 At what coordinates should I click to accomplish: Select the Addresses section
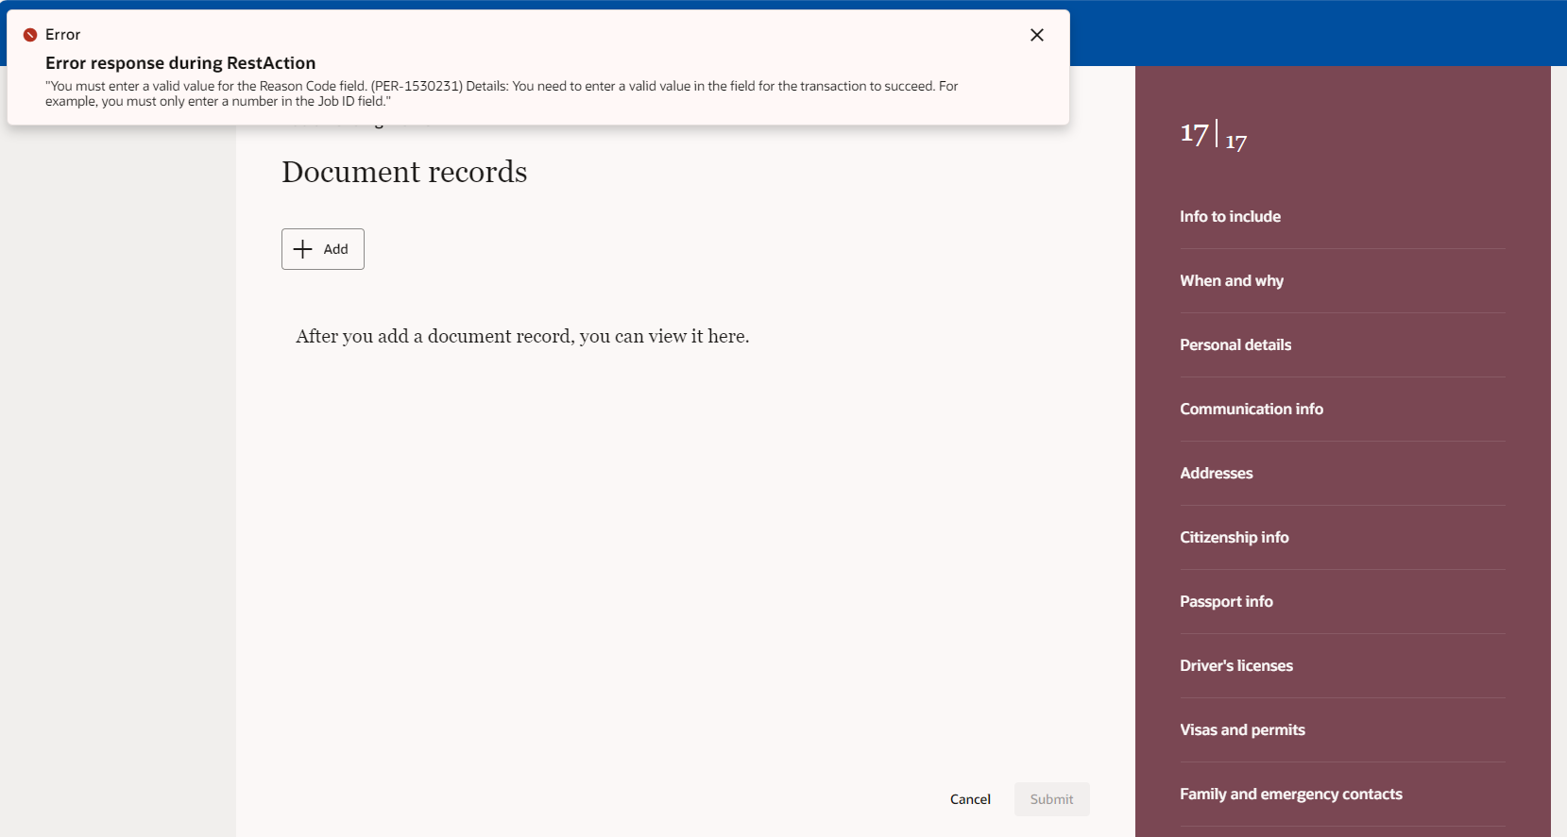[x=1217, y=473]
